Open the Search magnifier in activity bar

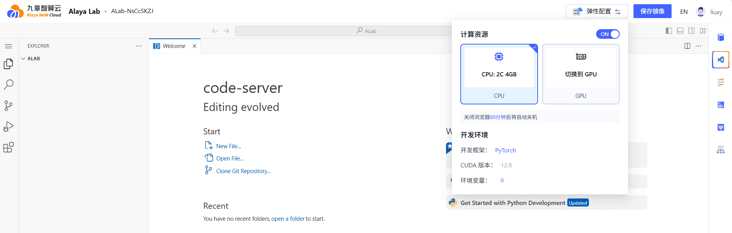coord(8,84)
